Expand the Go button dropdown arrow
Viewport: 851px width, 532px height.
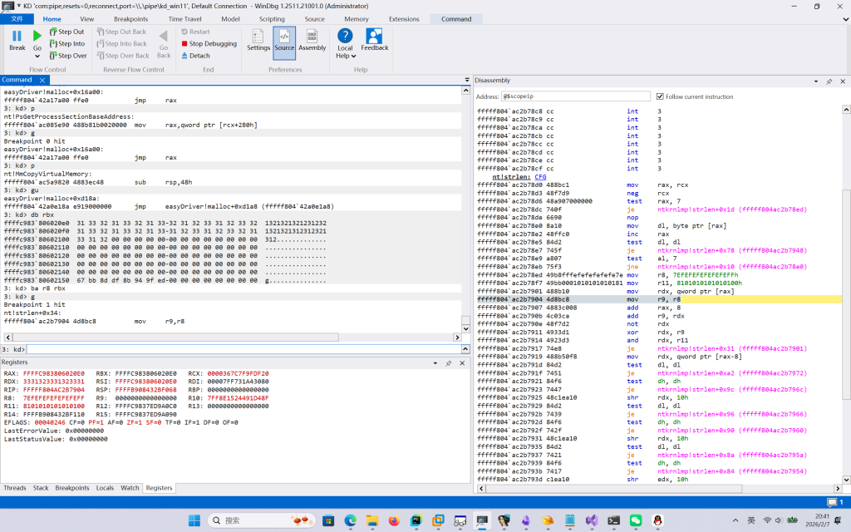[37, 57]
